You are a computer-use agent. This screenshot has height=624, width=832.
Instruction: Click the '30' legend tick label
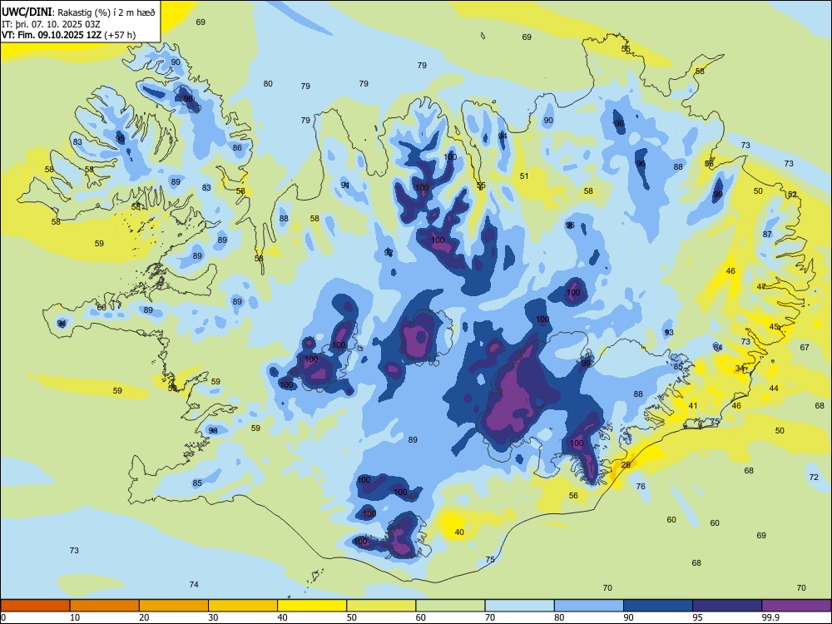[x=213, y=617]
